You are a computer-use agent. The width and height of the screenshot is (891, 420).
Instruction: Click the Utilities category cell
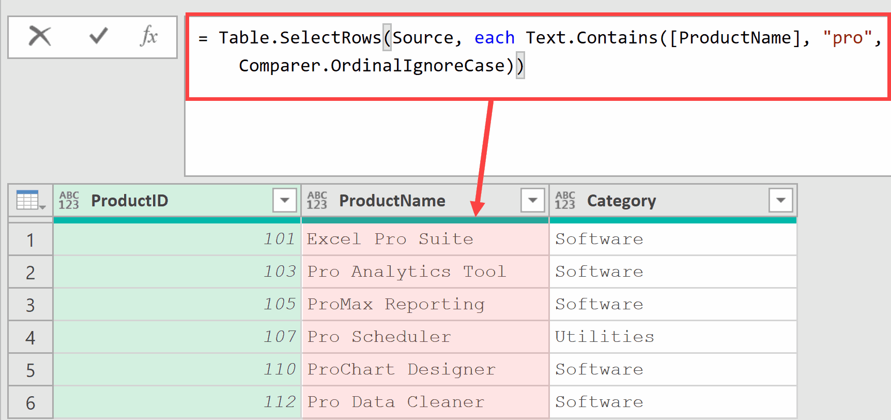(605, 337)
